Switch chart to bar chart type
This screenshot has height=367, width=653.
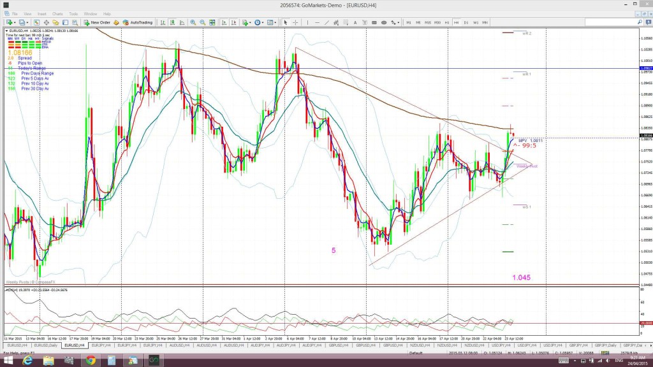pyautogui.click(x=163, y=22)
